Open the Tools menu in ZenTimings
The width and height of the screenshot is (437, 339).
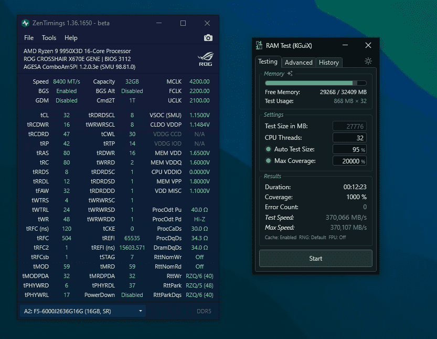click(x=49, y=38)
